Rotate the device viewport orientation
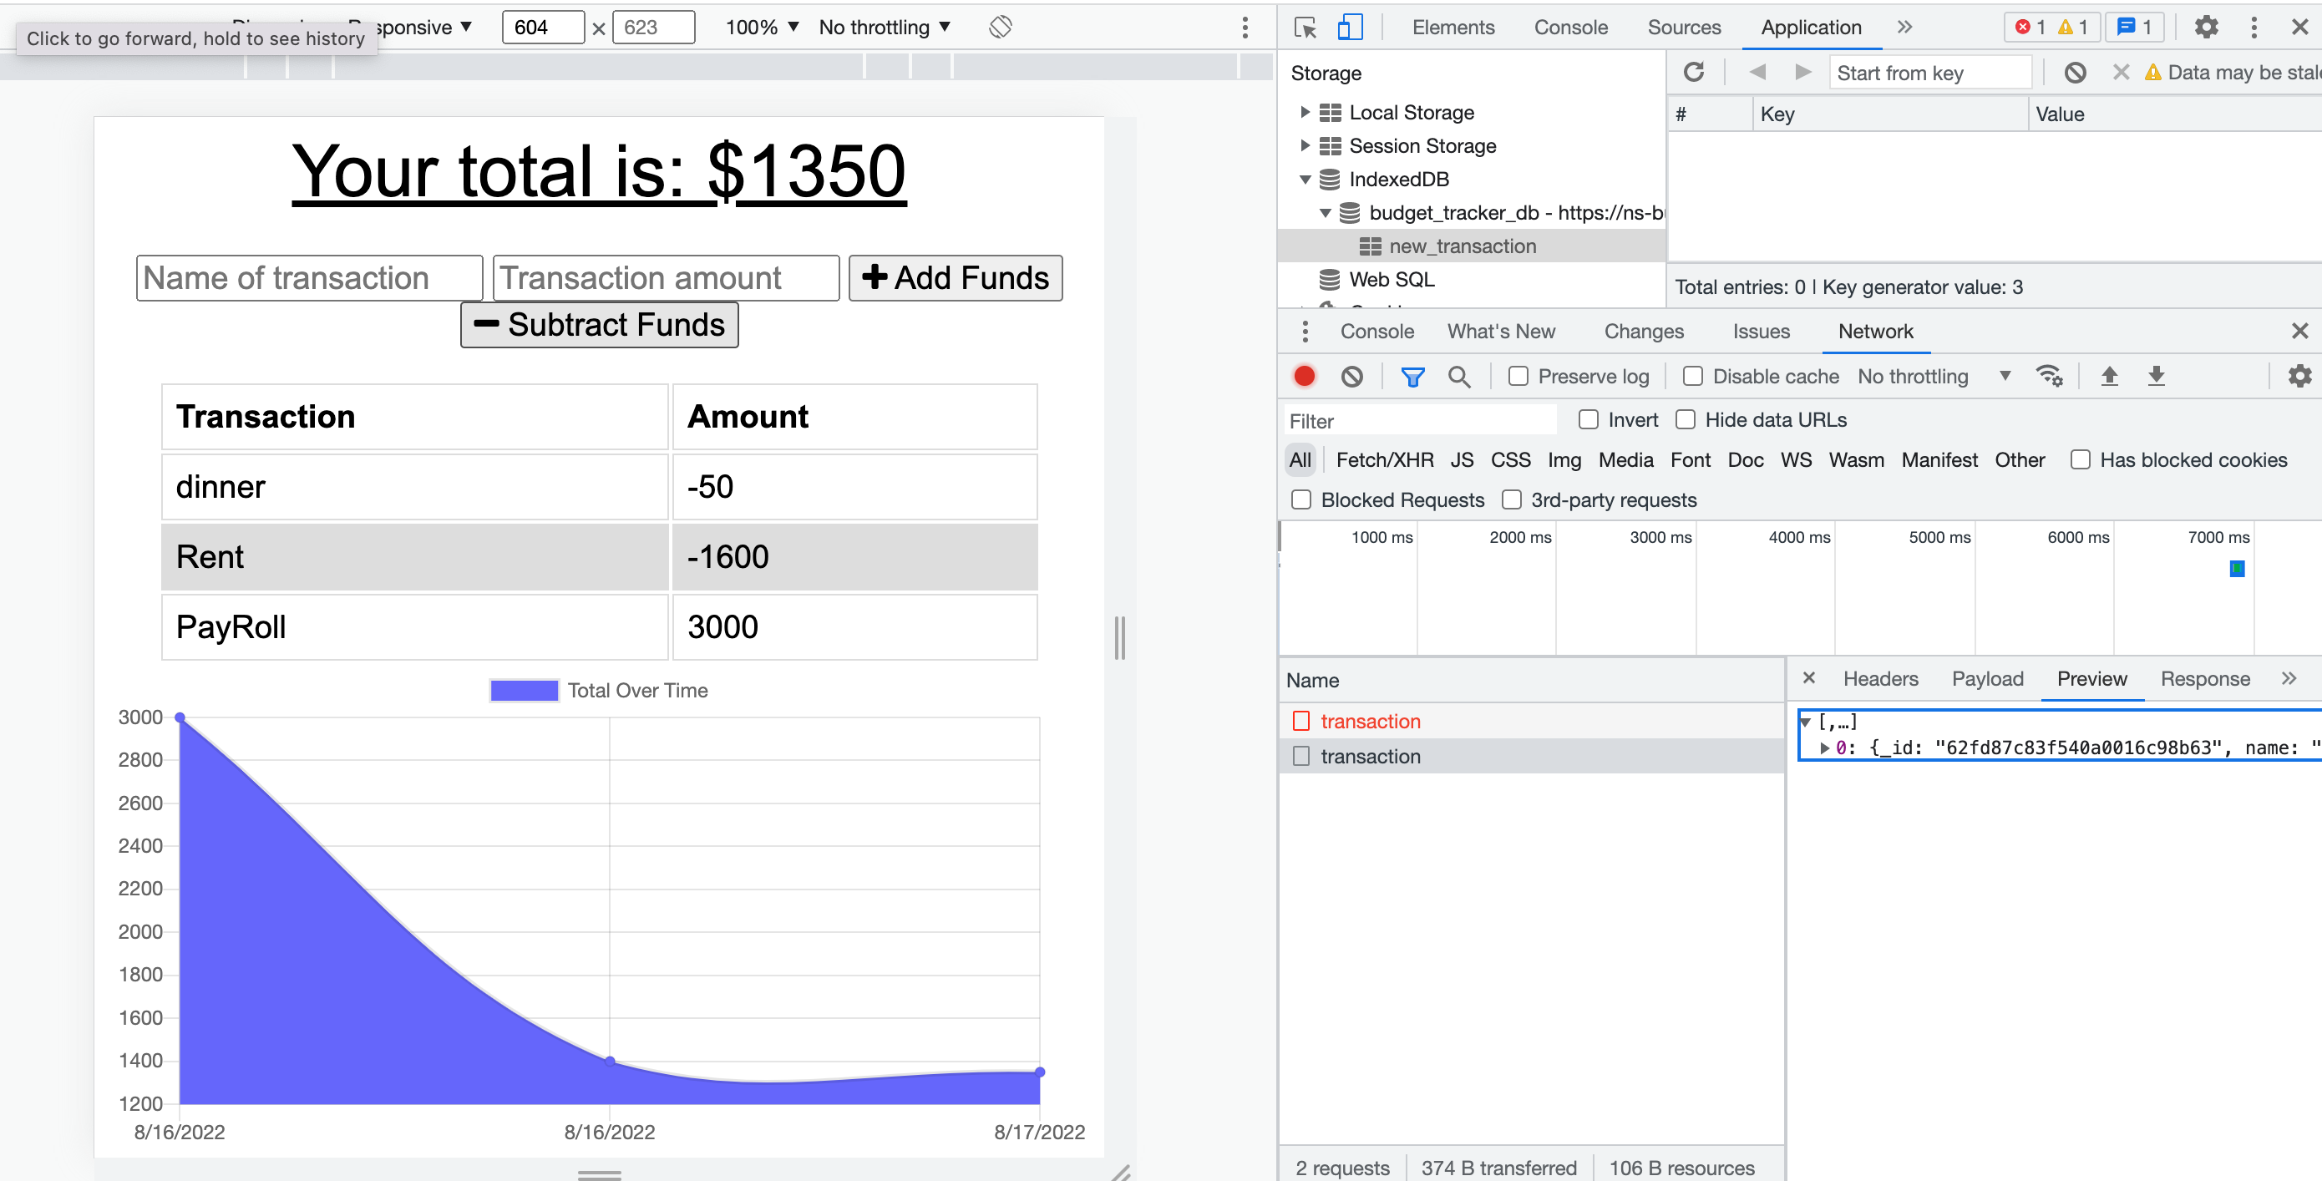Viewport: 2322px width, 1181px height. [999, 27]
